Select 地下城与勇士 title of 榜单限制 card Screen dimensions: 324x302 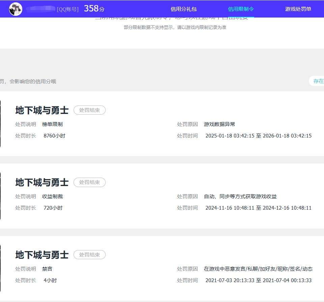(42, 110)
